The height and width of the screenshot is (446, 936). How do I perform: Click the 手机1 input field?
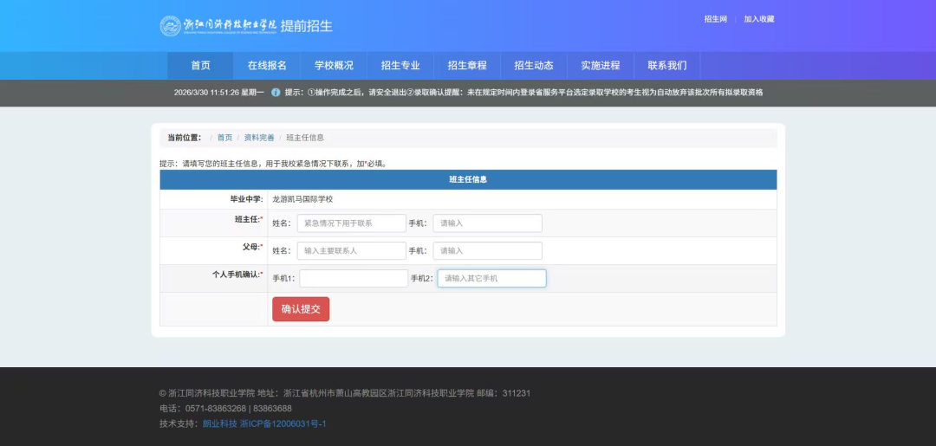tap(353, 279)
